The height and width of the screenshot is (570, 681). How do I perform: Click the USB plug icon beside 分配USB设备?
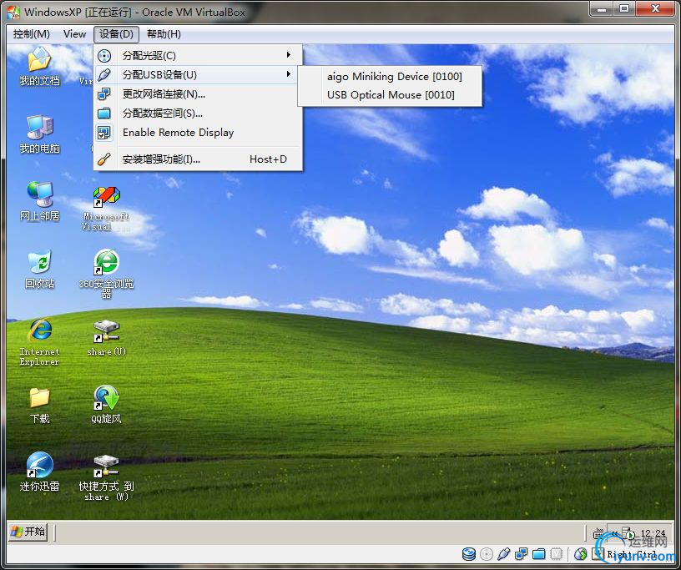click(x=104, y=75)
